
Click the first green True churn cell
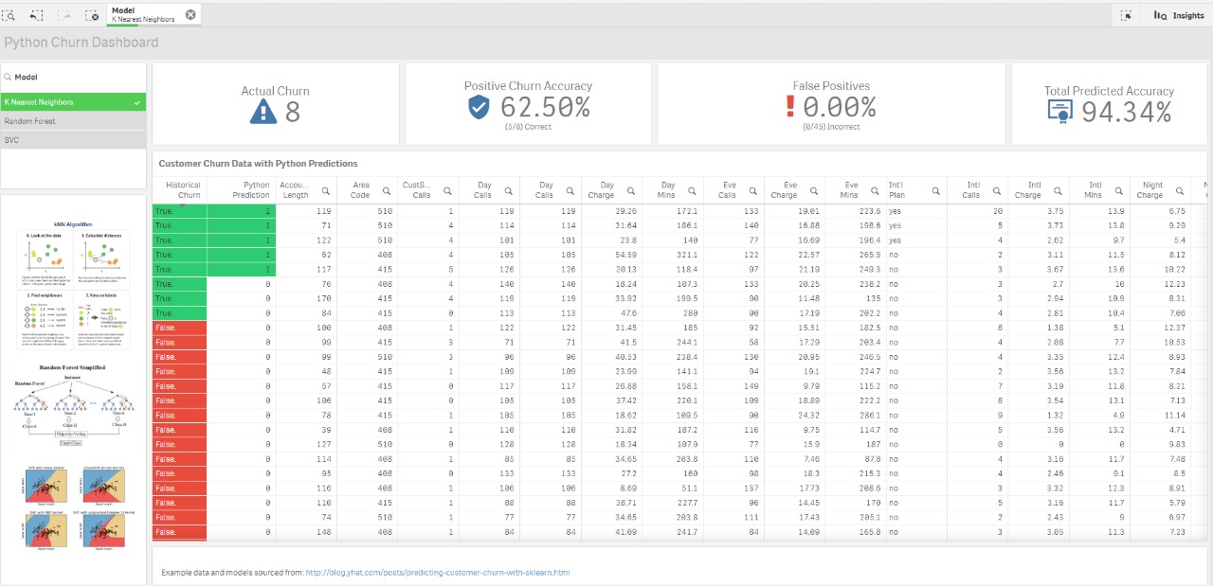pos(179,211)
